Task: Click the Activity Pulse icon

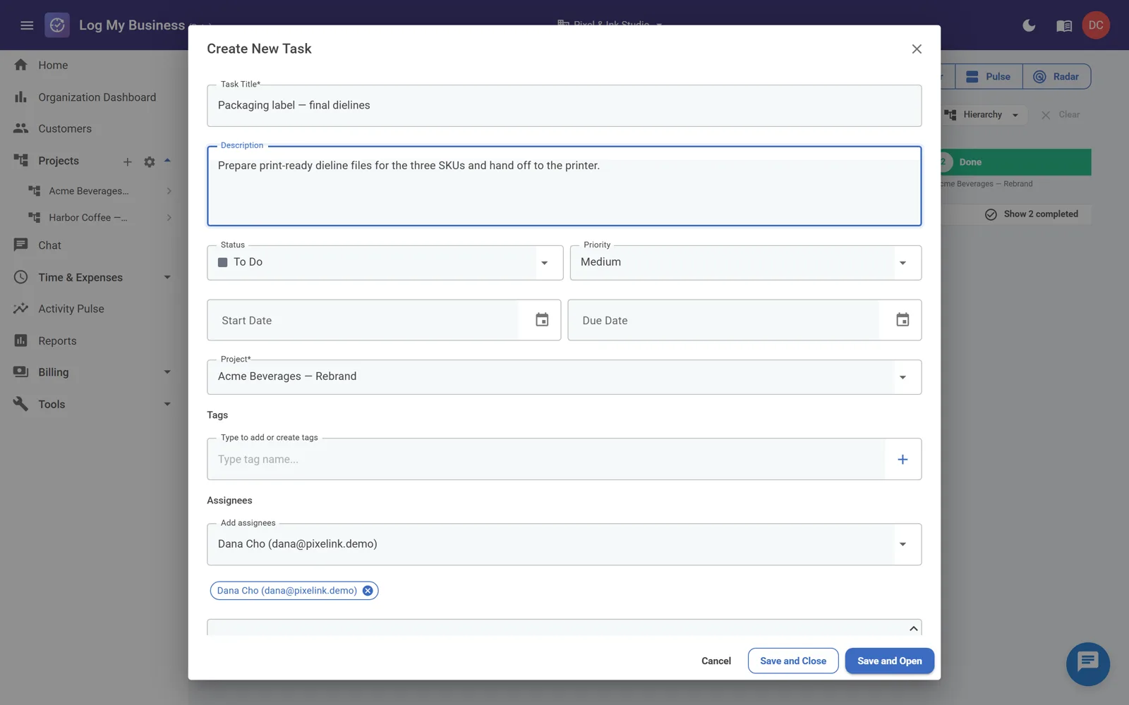Action: (x=20, y=308)
